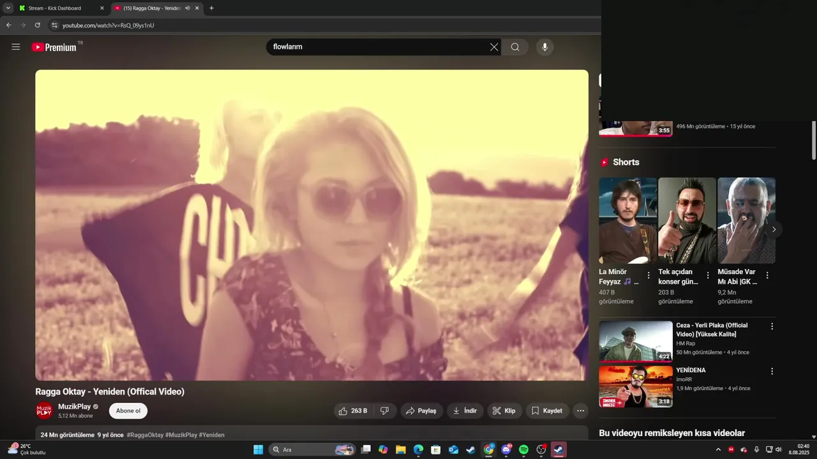Open the La Minör Feyyaz short
This screenshot has width=817, height=459.
(627, 221)
